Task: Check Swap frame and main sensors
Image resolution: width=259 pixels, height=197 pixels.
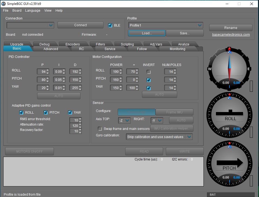Action: tap(100, 129)
